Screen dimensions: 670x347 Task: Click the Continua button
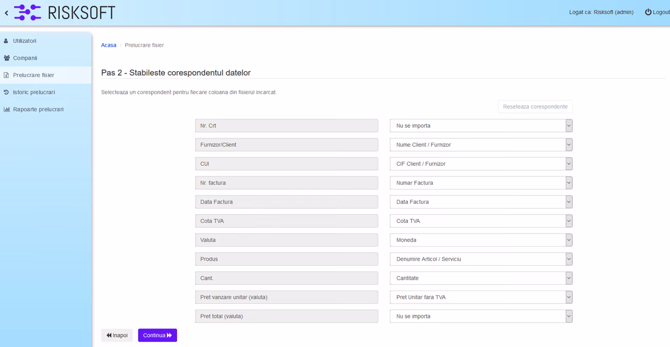[157, 335]
